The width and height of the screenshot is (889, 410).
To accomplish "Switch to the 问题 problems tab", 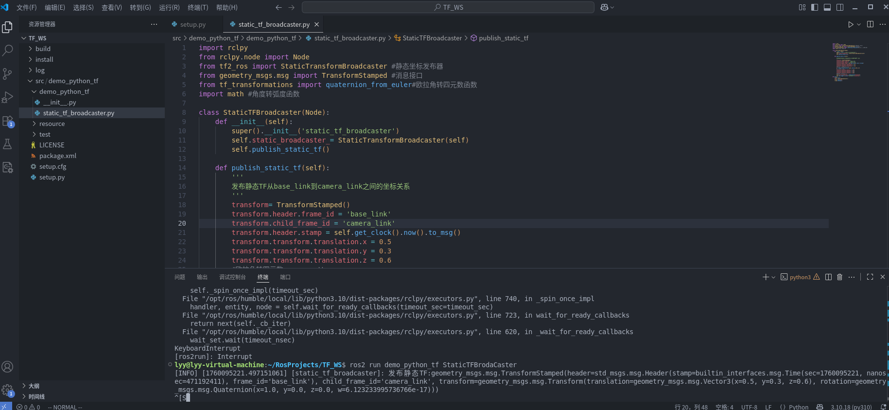I will (180, 277).
